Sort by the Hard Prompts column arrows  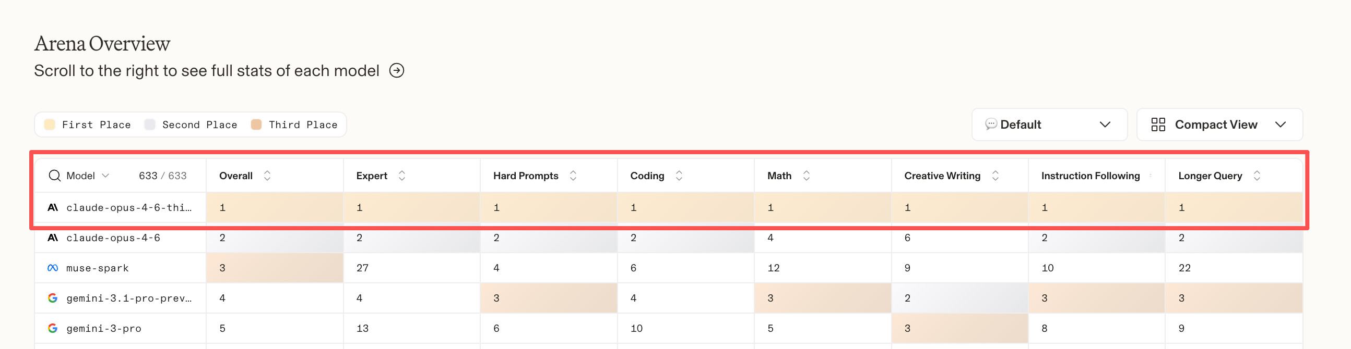(x=573, y=176)
